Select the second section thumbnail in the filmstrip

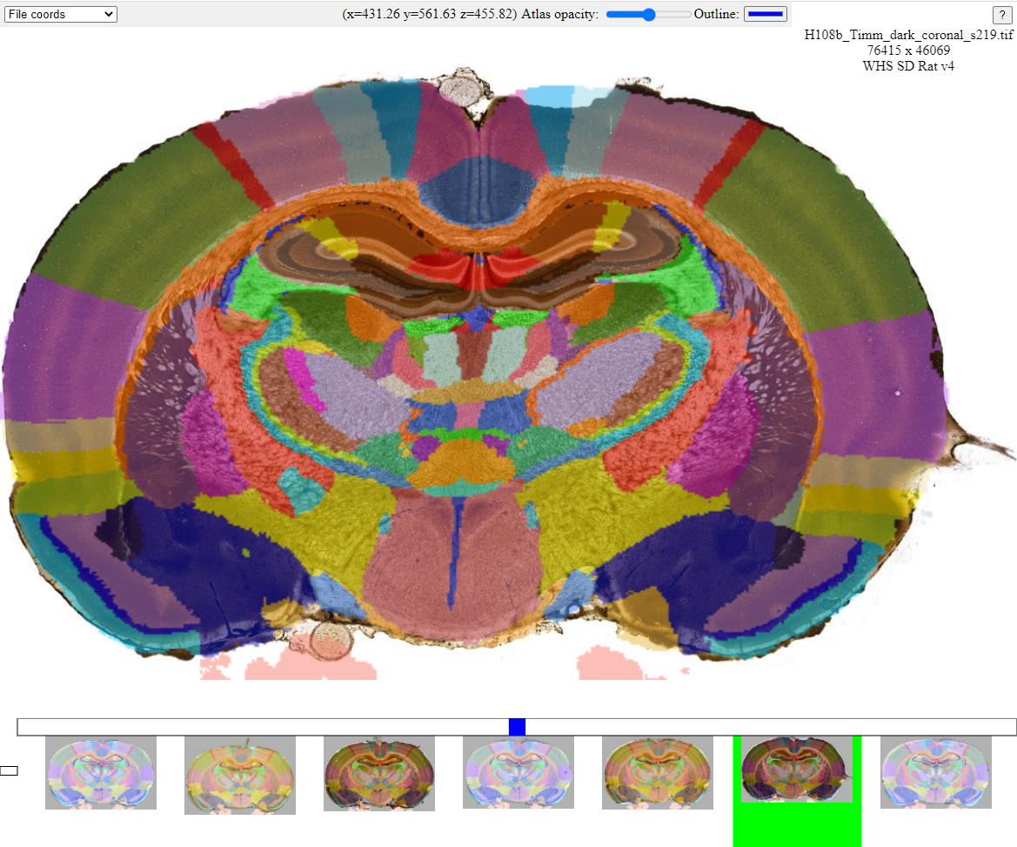[x=240, y=775]
